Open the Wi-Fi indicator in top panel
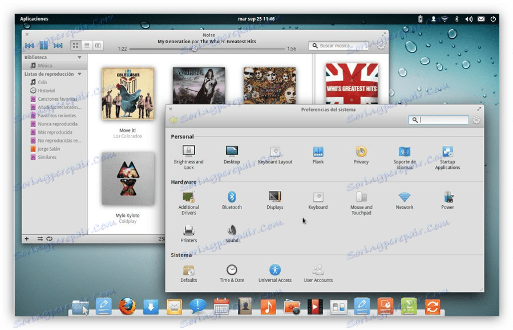The width and height of the screenshot is (513, 330). 445,19
